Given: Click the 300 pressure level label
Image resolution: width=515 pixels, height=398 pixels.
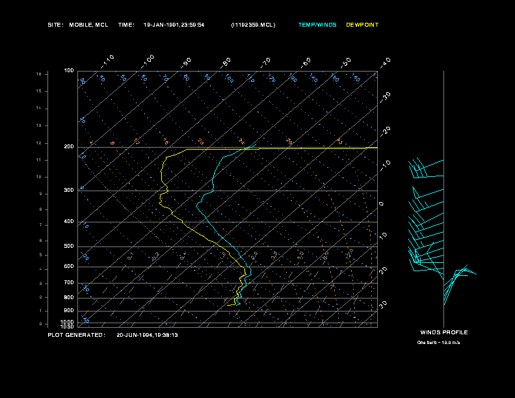Looking at the screenshot, I should [x=69, y=191].
